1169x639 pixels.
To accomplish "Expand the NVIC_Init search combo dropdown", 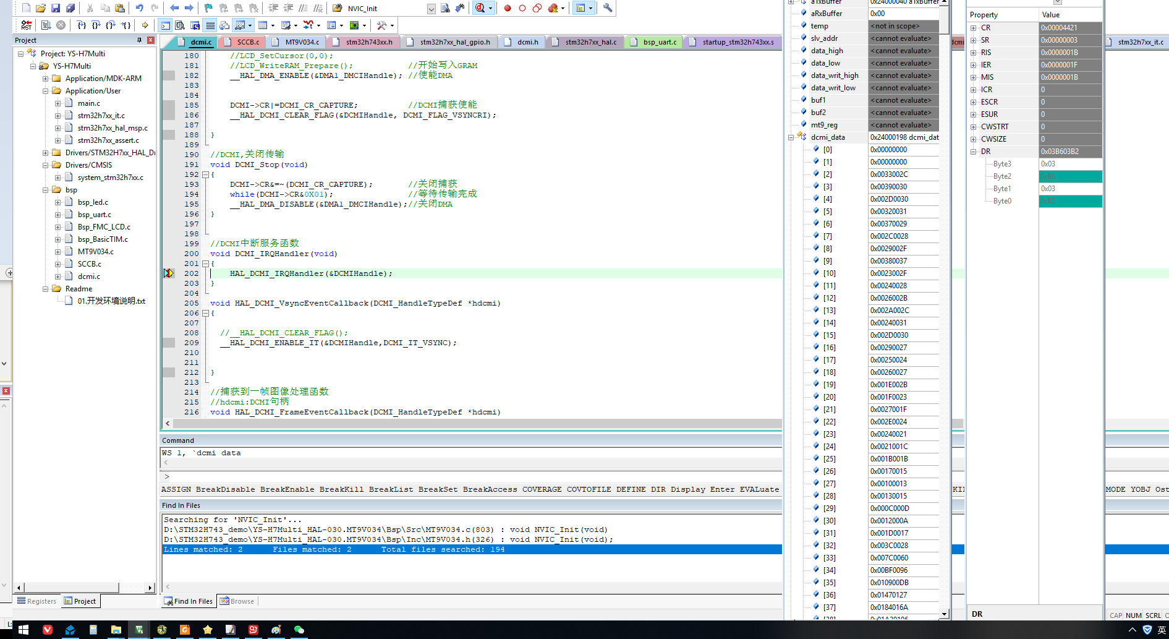I will tap(431, 9).
